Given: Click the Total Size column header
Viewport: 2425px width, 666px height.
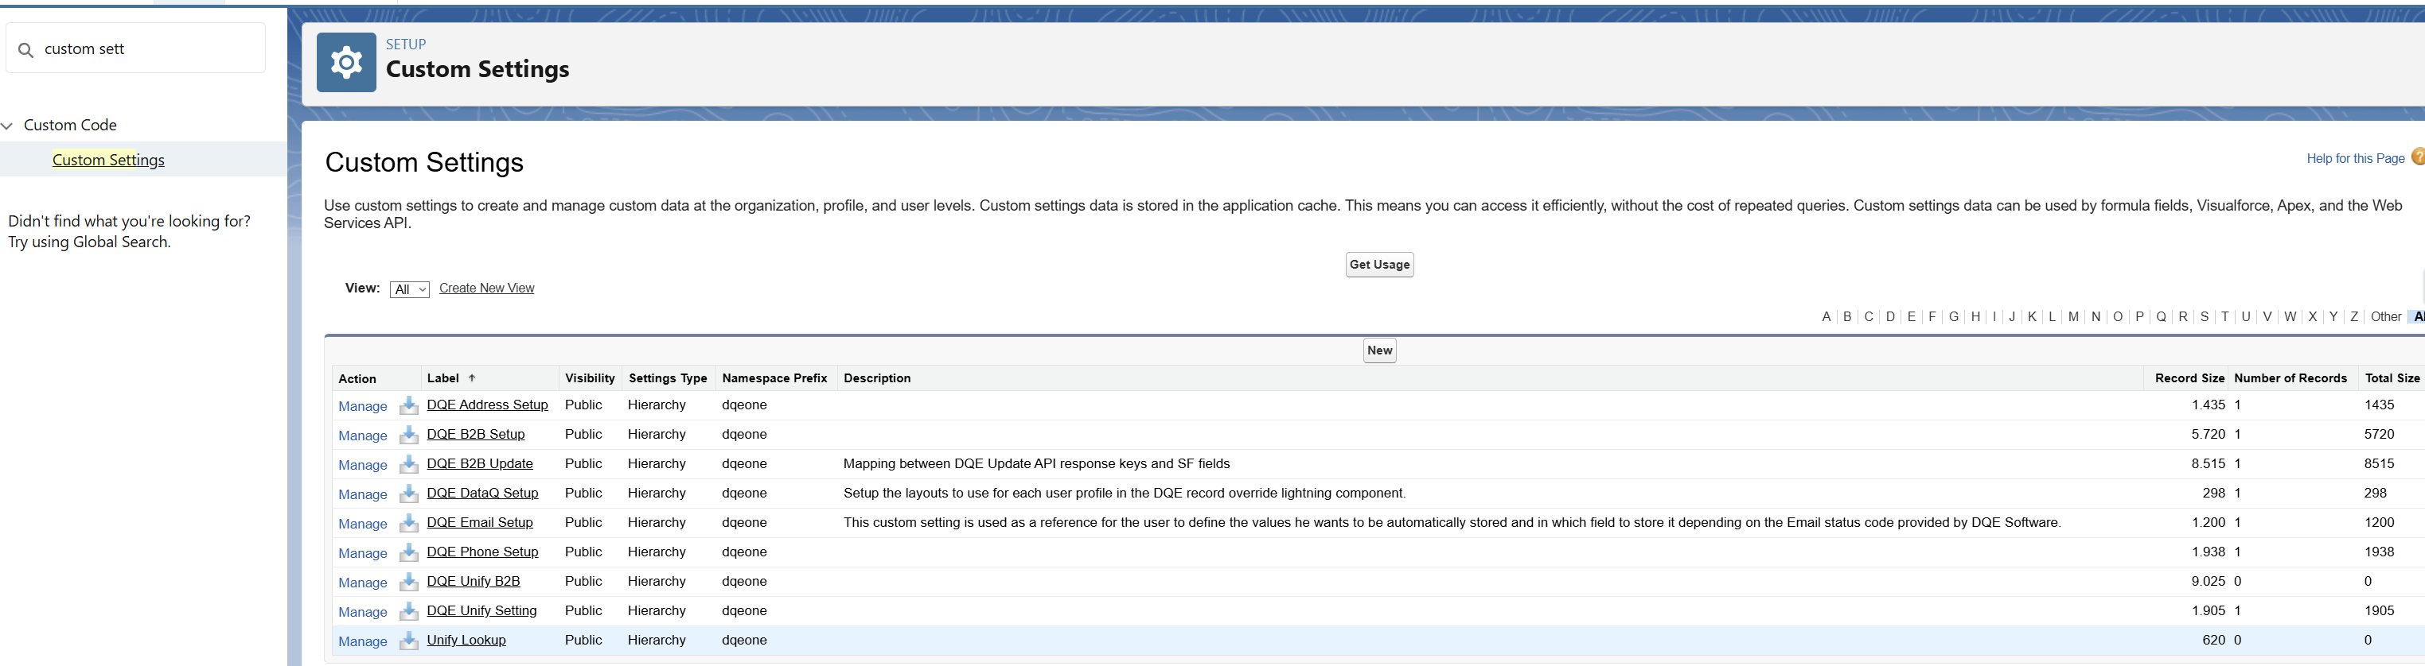Looking at the screenshot, I should pos(2392,378).
